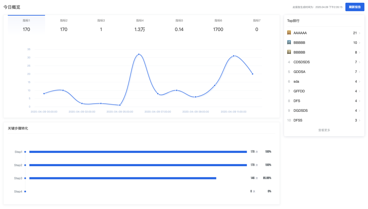Click the silver rank-2 medal icon
Screen dimensions: 368x209
[x=289, y=42]
